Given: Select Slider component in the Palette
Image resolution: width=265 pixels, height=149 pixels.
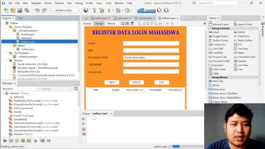Looking at the screenshot, I should pyautogui.click(x=239, y=53).
